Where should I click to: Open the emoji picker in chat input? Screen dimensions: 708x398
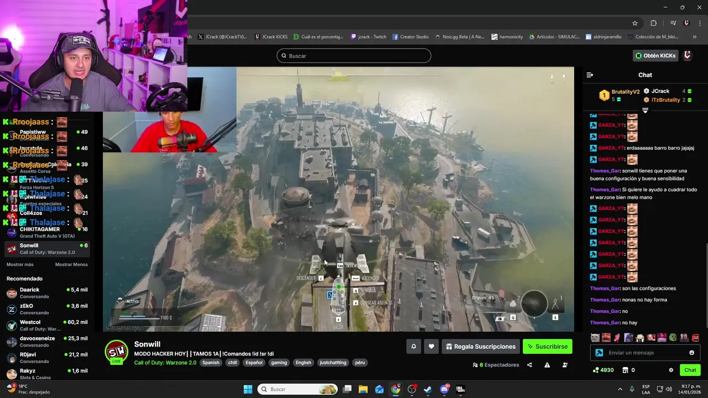691,353
